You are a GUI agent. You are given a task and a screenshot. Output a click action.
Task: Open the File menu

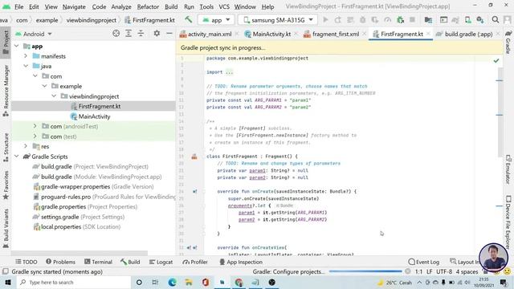19,6
